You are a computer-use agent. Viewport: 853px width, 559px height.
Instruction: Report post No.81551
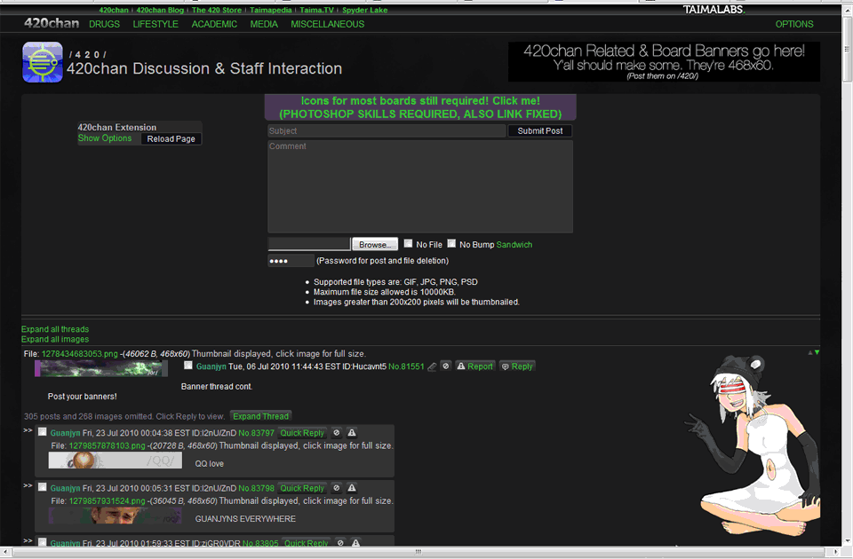474,366
